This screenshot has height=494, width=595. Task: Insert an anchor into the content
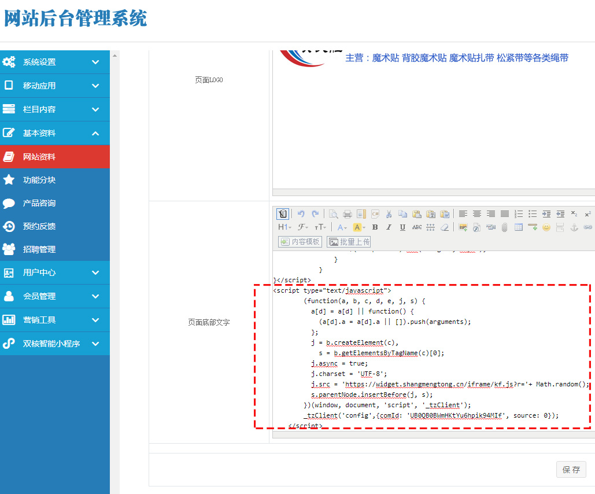click(574, 227)
